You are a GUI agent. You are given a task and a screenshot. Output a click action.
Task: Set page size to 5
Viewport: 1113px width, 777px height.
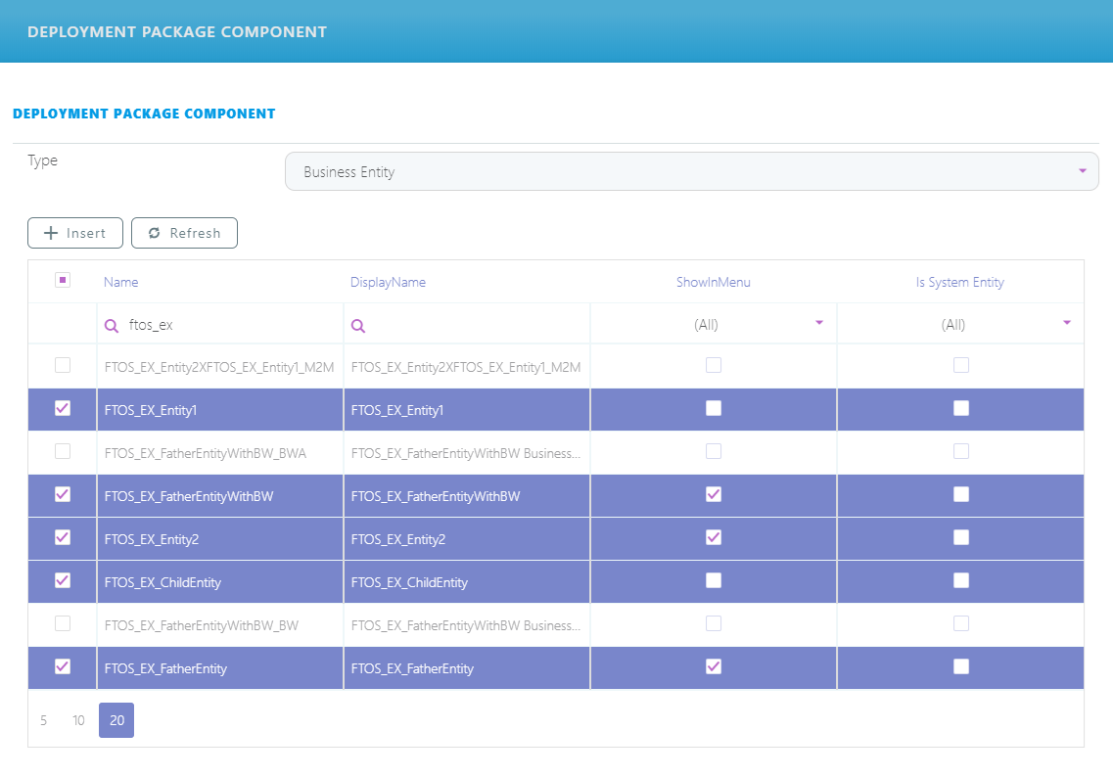(x=43, y=720)
